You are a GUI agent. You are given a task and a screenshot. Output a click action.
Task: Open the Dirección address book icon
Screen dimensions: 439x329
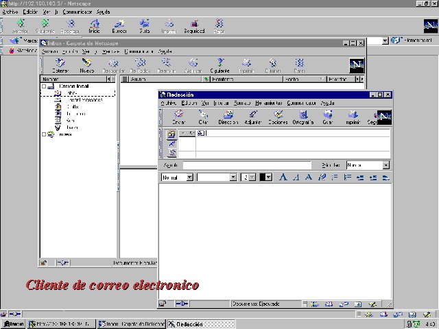(228, 117)
